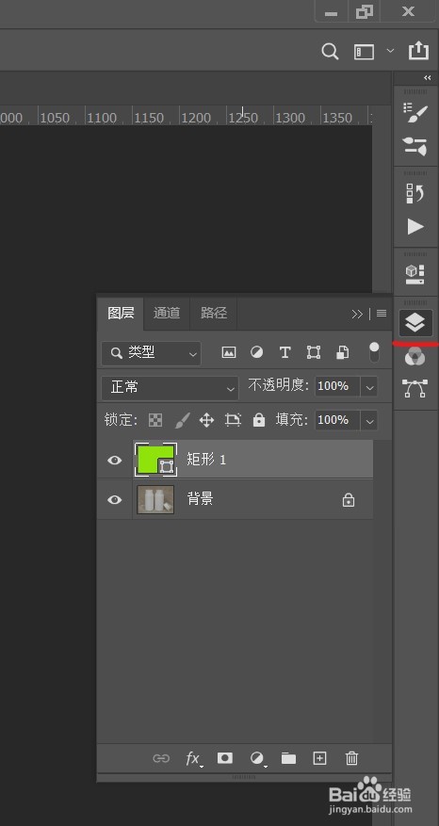This screenshot has width=439, height=826.
Task: Click the Share image icon
Action: tap(418, 51)
